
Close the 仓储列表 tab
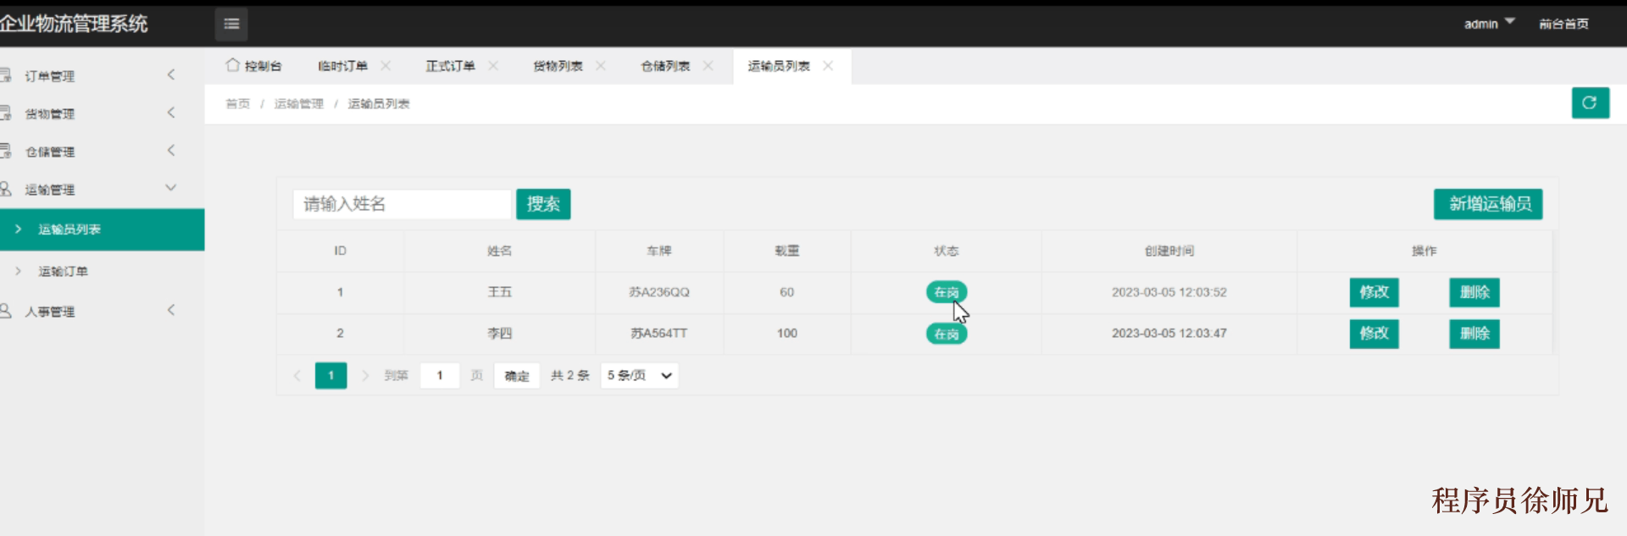(x=708, y=65)
